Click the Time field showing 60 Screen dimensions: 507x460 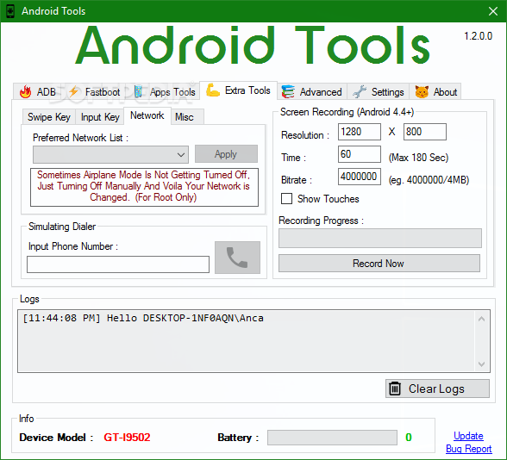(x=360, y=154)
